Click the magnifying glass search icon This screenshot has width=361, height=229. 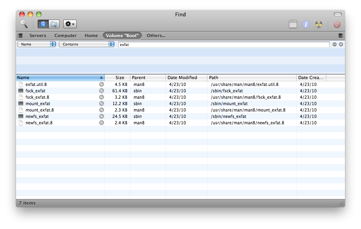coord(24,24)
